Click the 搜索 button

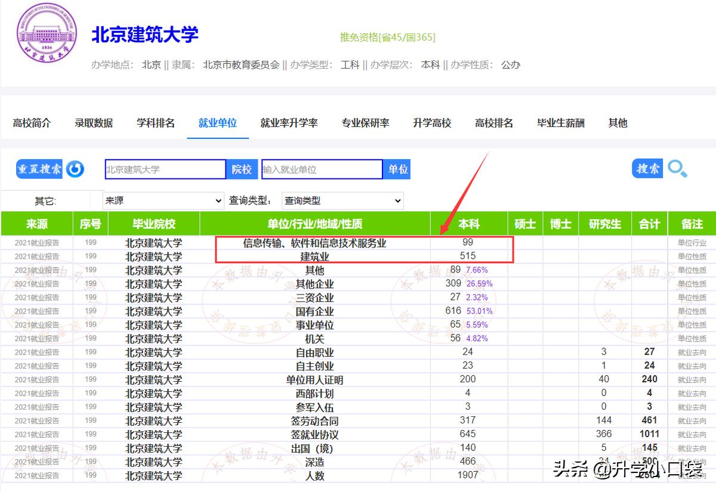(648, 169)
